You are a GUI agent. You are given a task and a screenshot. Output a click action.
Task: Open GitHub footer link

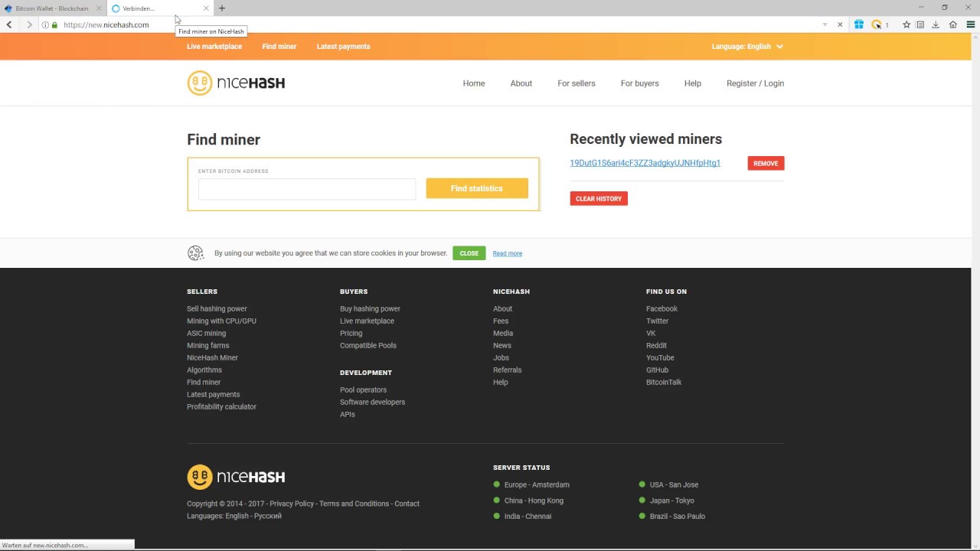pyautogui.click(x=657, y=370)
